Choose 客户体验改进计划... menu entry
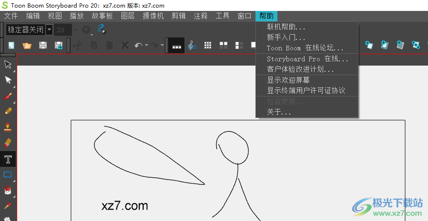Viewport: 428px width, 221px height. (x=307, y=69)
